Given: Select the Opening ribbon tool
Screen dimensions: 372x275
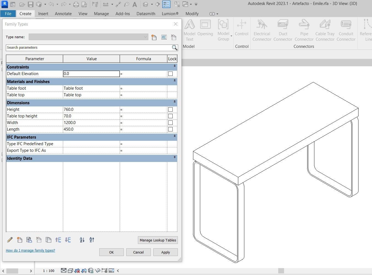Looking at the screenshot, I should 205,28.
